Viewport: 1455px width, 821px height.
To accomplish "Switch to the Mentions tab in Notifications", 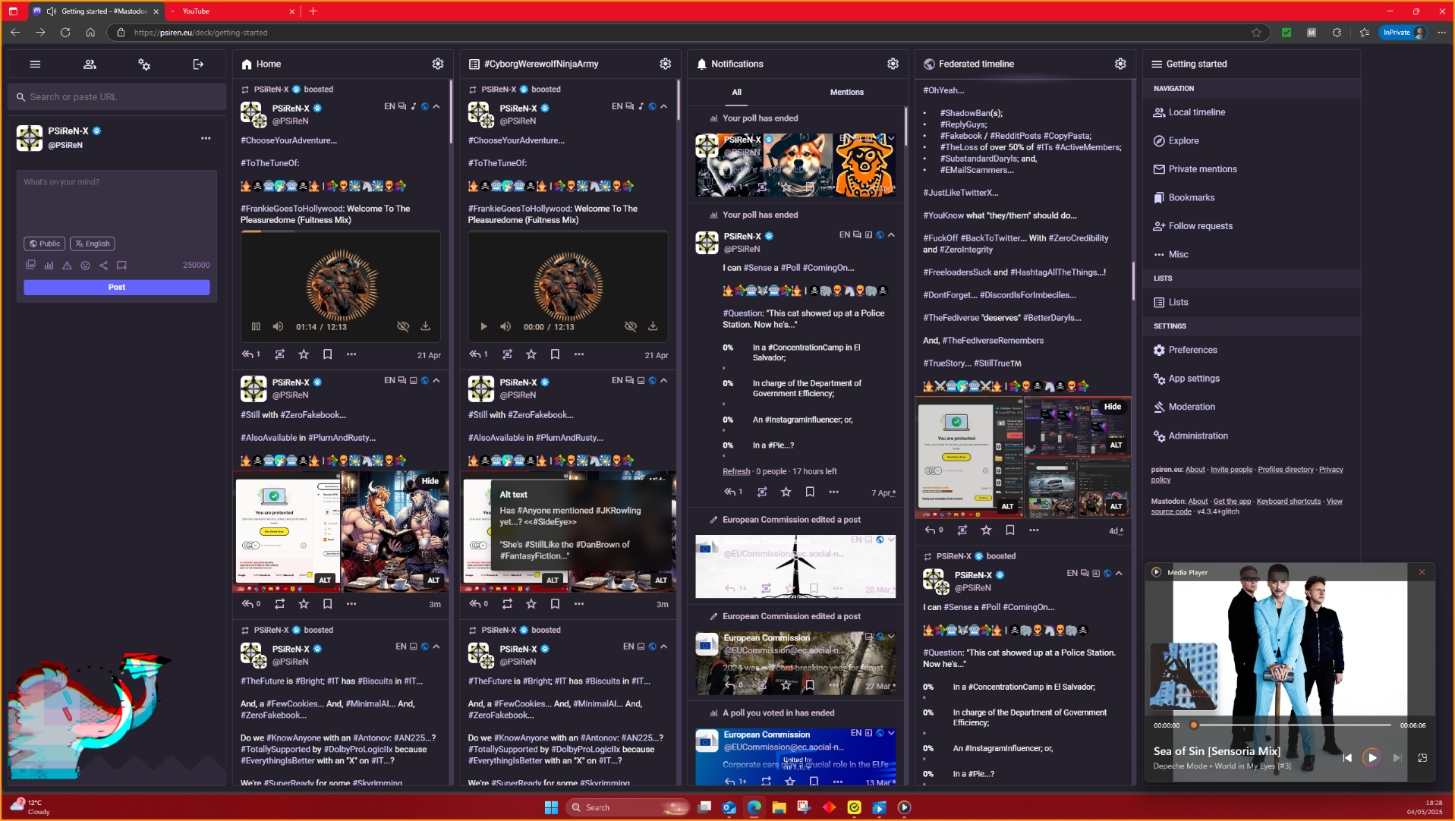I will (846, 92).
